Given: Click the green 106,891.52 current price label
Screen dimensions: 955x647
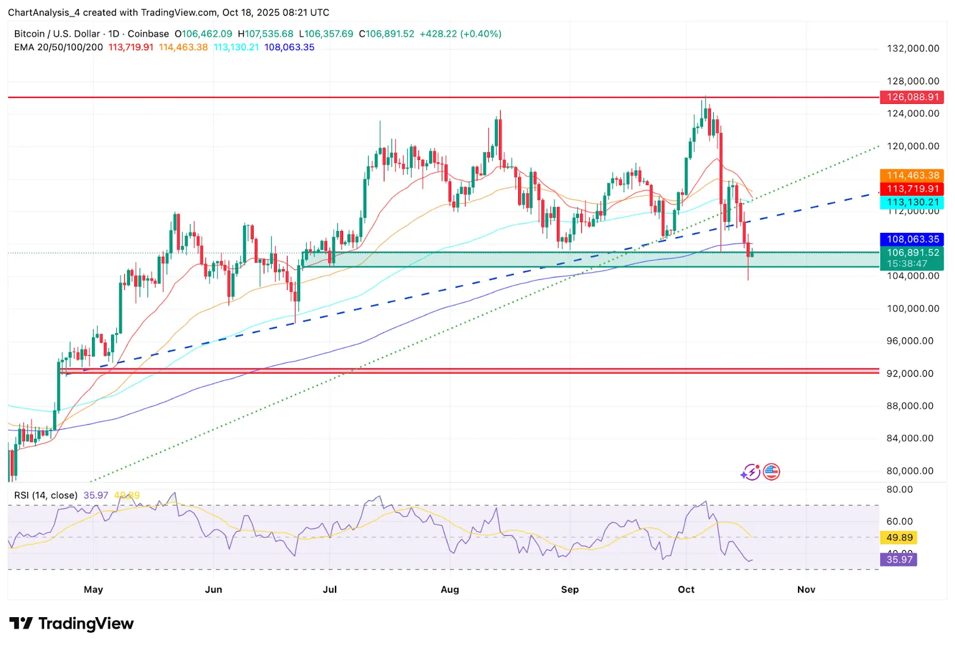Looking at the screenshot, I should [912, 253].
